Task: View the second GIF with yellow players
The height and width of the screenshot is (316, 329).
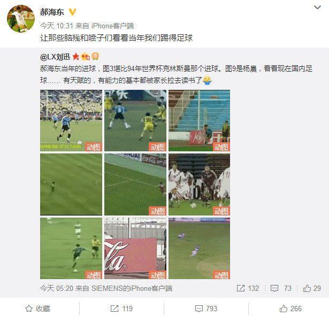Action: tap(135, 120)
